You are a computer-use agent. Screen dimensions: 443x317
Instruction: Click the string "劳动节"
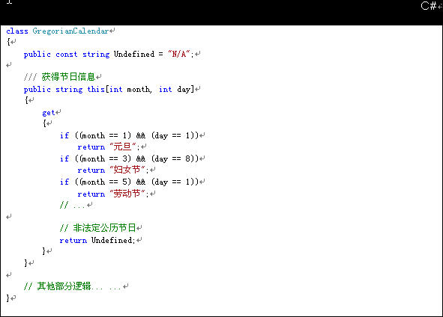[127, 194]
